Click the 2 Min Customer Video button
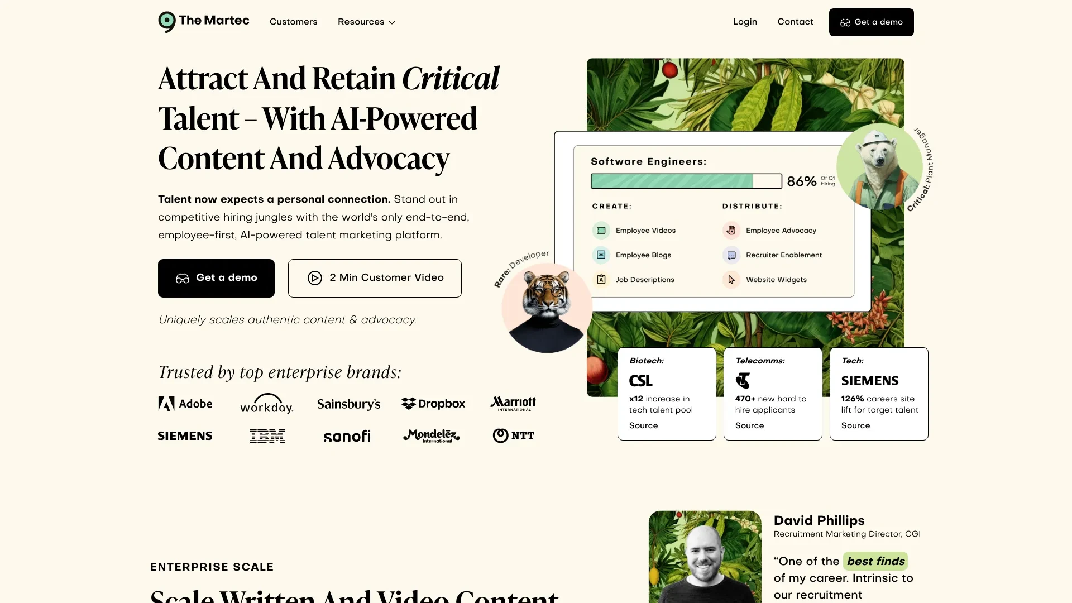This screenshot has height=603, width=1072. pyautogui.click(x=374, y=278)
